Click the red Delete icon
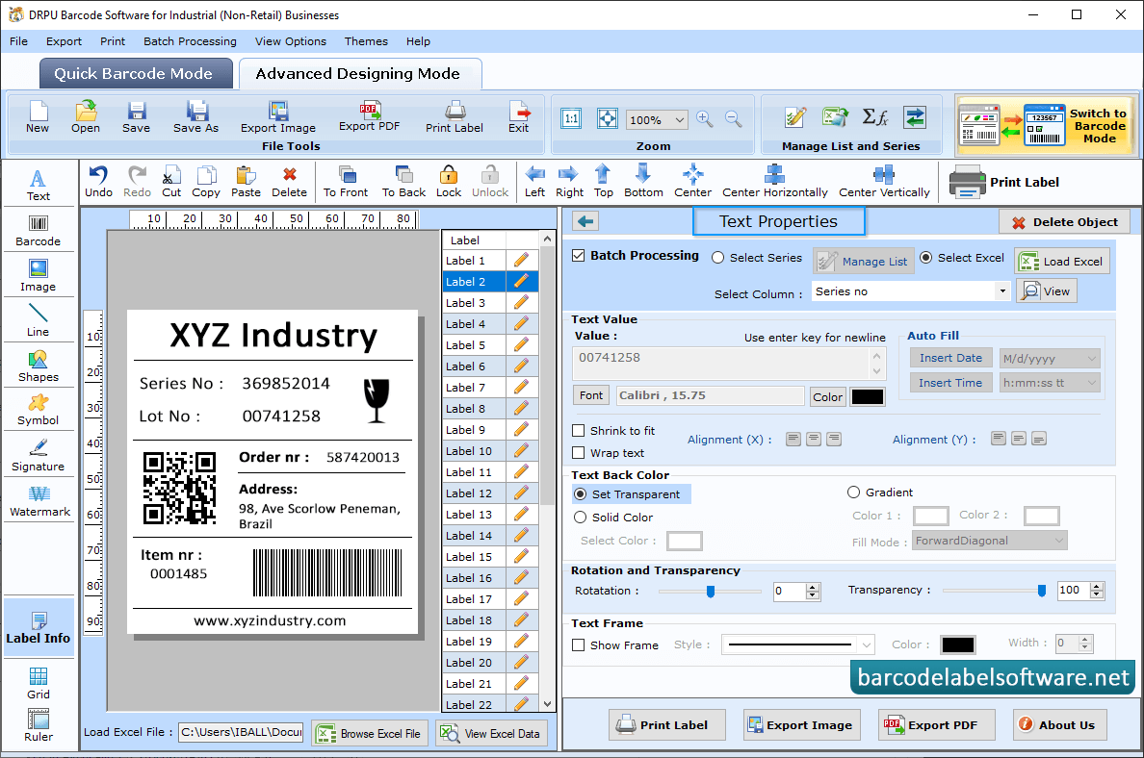Viewport: 1144px width, 758px height. 290,182
